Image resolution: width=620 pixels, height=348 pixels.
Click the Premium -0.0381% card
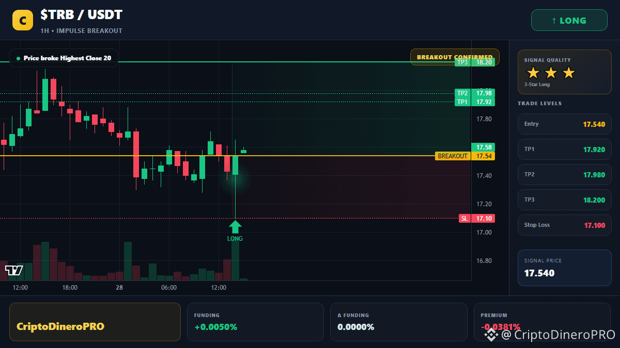click(x=542, y=322)
